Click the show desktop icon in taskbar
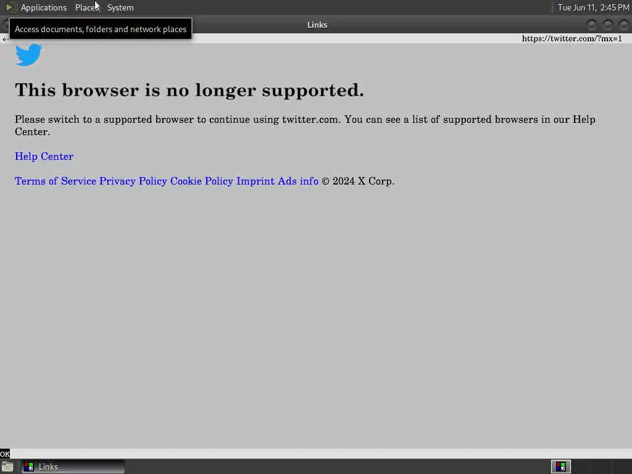 7,467
